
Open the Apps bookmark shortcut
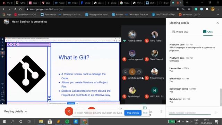(7, 15)
